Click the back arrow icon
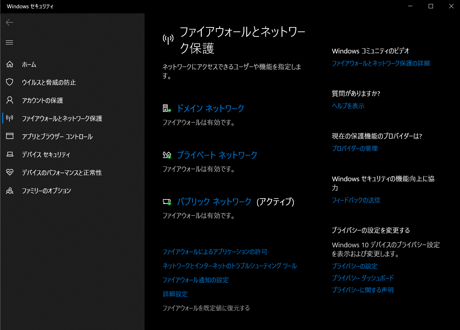Viewport: 460px width, 330px height. click(x=10, y=22)
